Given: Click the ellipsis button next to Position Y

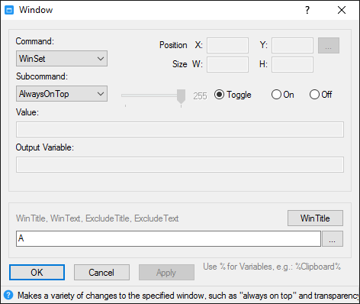Looking at the screenshot, I should tap(329, 46).
